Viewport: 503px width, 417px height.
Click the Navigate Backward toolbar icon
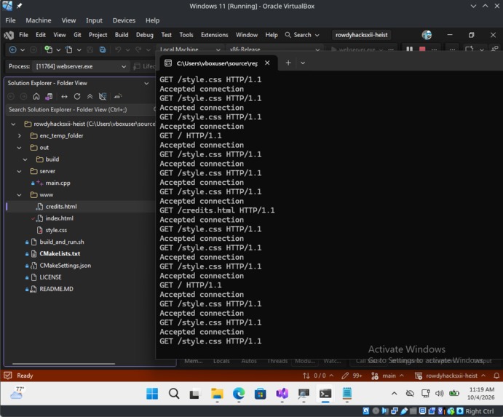point(13,49)
